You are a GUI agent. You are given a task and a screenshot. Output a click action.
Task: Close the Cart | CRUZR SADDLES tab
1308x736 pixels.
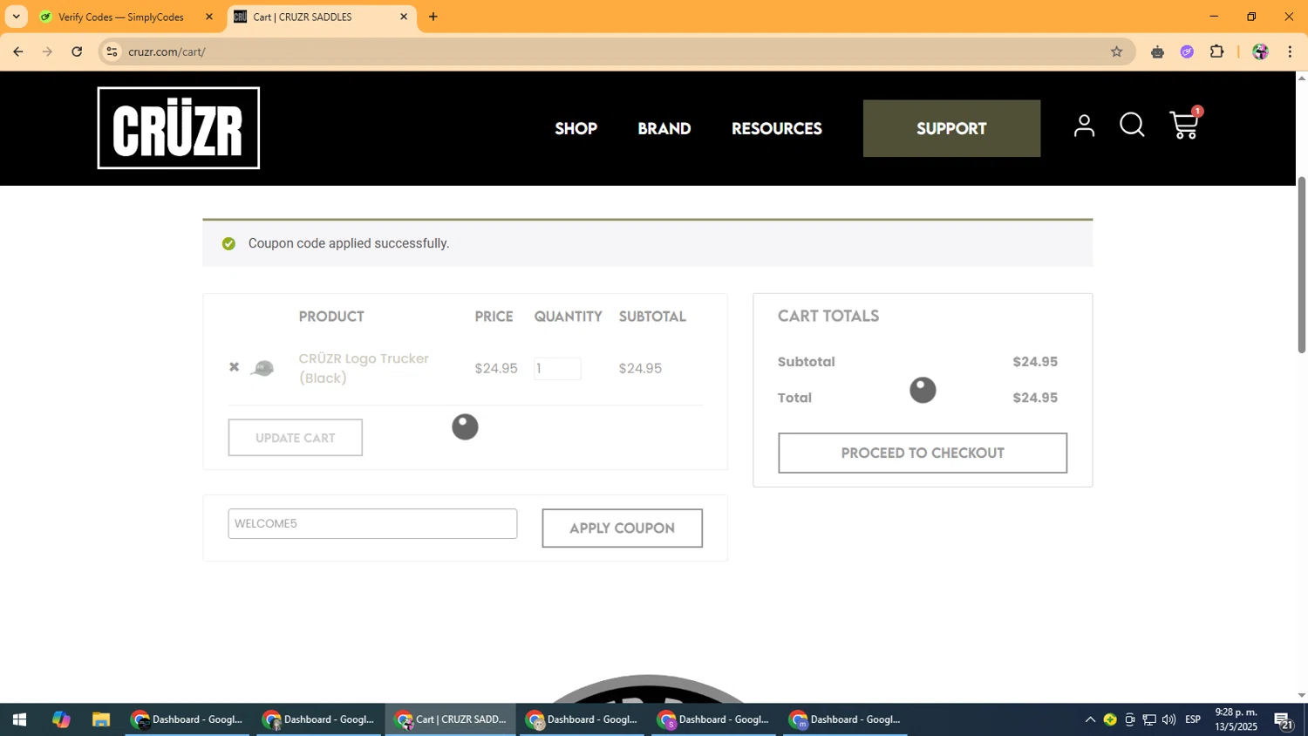404,17
